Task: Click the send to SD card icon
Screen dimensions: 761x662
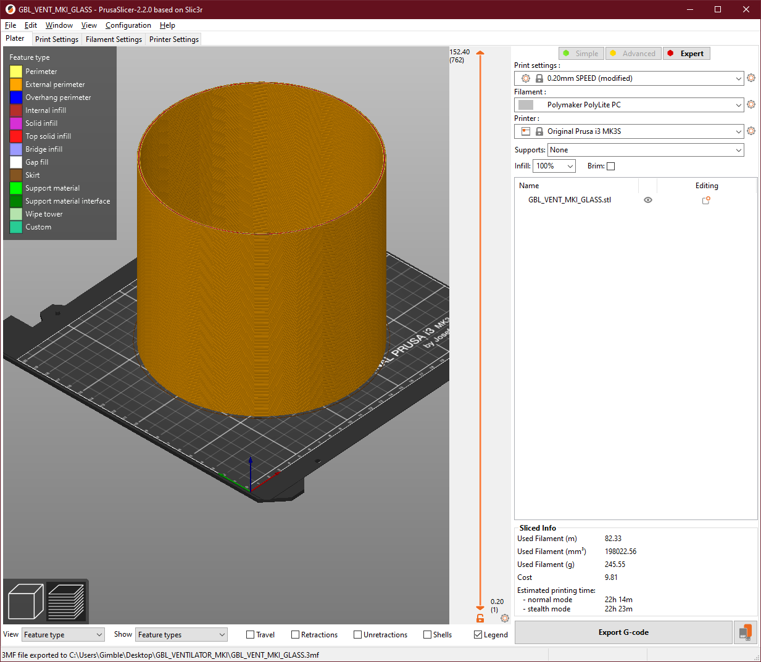Action: [x=746, y=632]
